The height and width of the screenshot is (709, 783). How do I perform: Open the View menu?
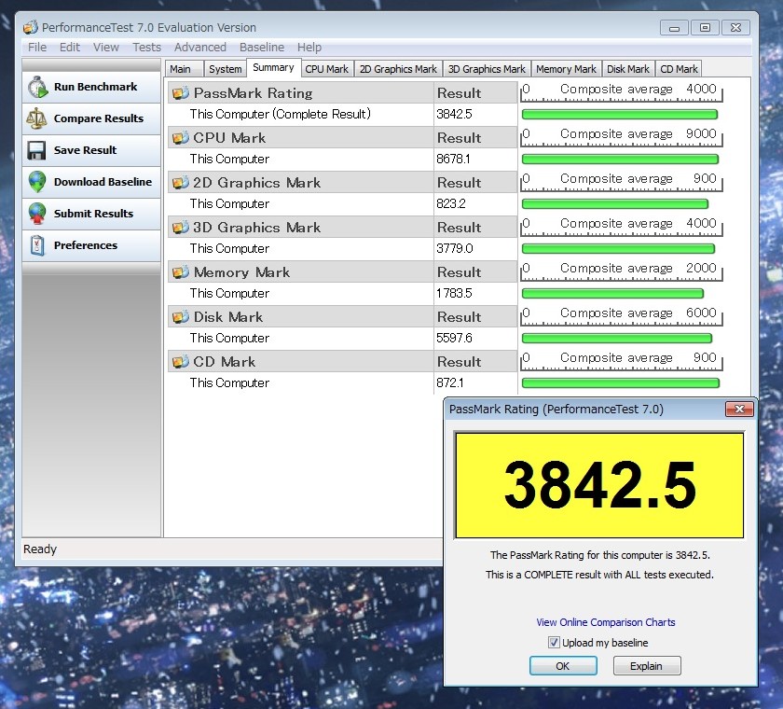pyautogui.click(x=106, y=47)
